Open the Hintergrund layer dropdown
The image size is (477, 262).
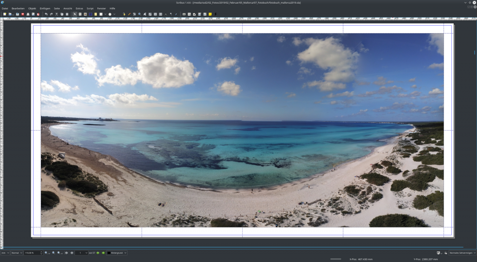point(117,253)
